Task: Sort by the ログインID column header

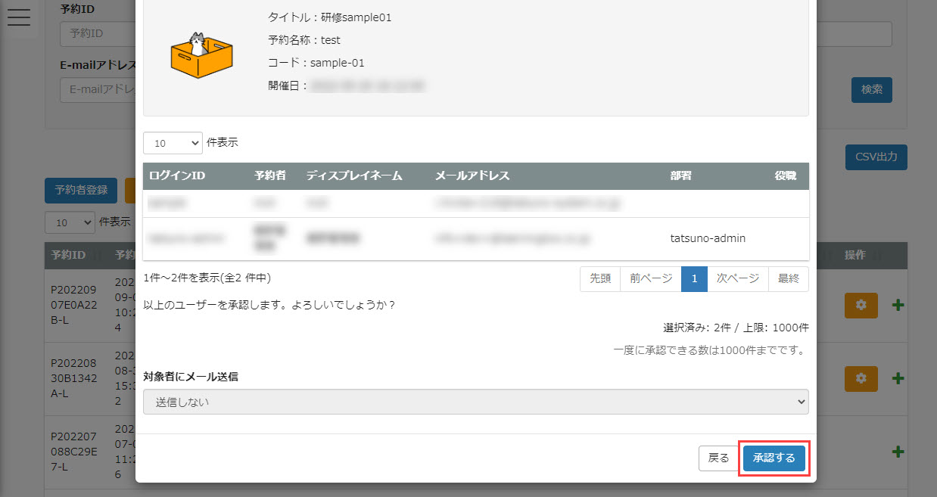Action: point(177,176)
